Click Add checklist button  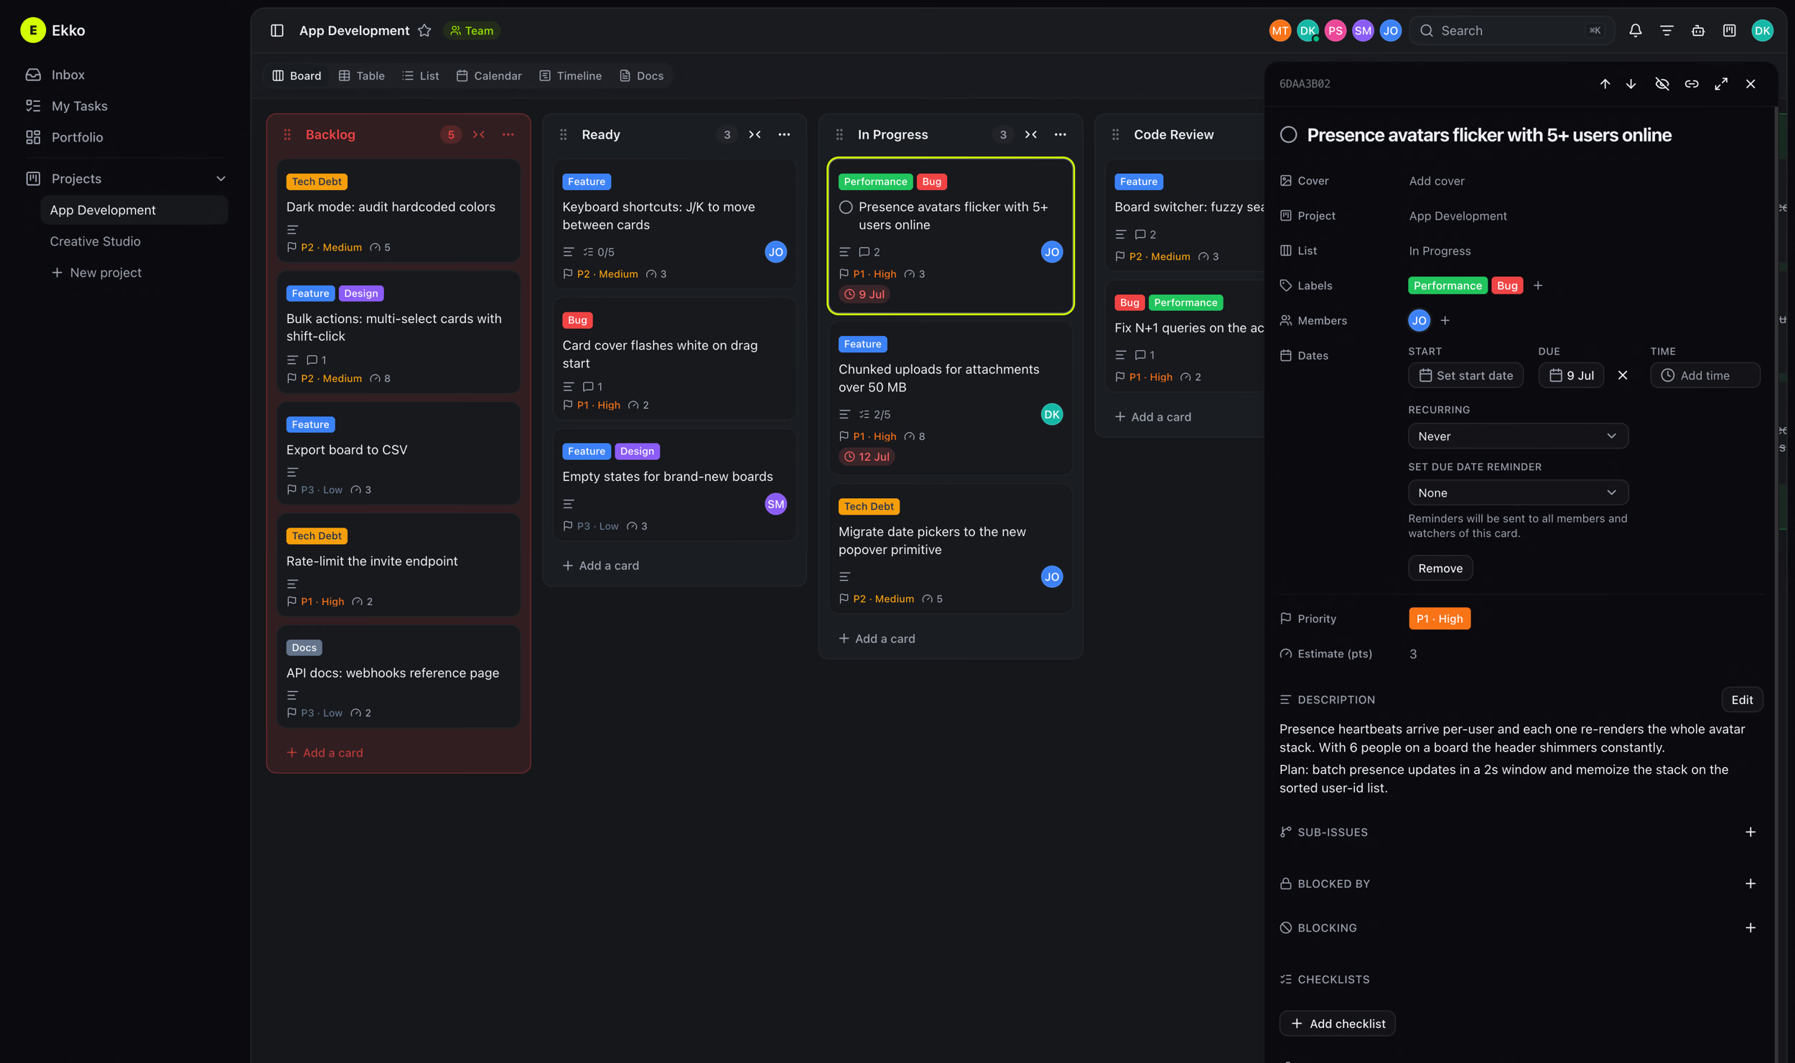point(1338,1024)
